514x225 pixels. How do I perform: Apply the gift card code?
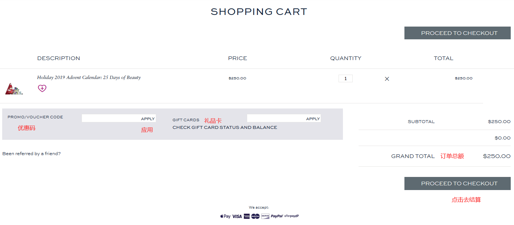[x=313, y=119]
